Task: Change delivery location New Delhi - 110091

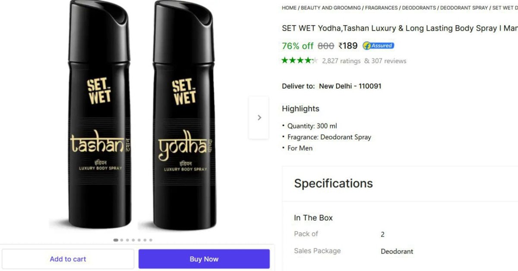Action: [x=350, y=86]
